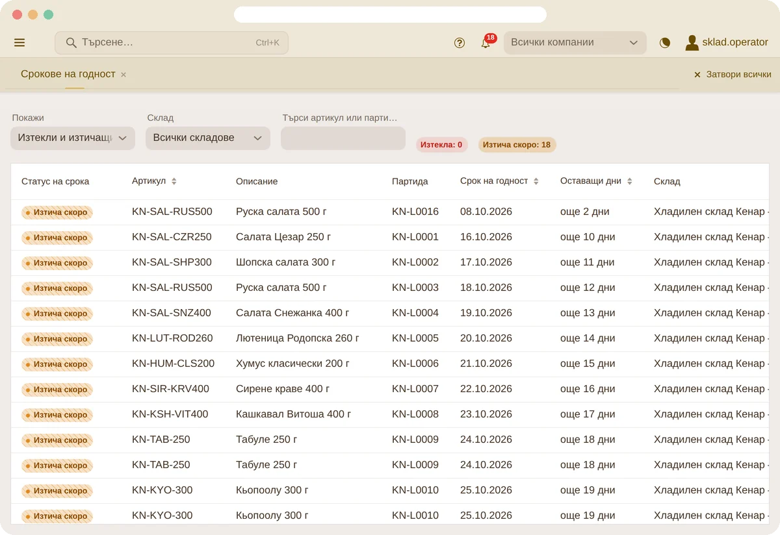Sort by the Срок на годност arrows

pos(536,182)
